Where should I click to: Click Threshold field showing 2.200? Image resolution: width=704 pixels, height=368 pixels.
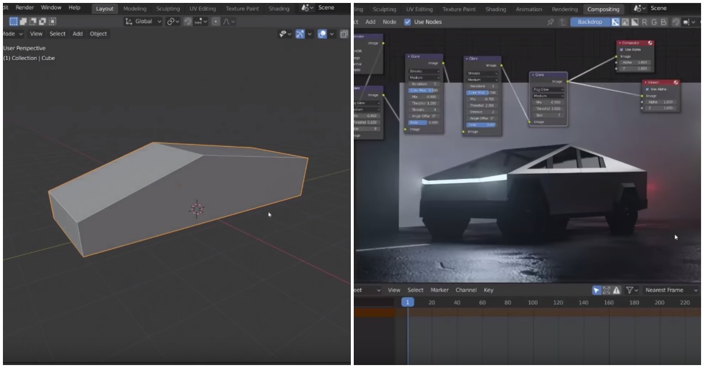click(x=482, y=105)
